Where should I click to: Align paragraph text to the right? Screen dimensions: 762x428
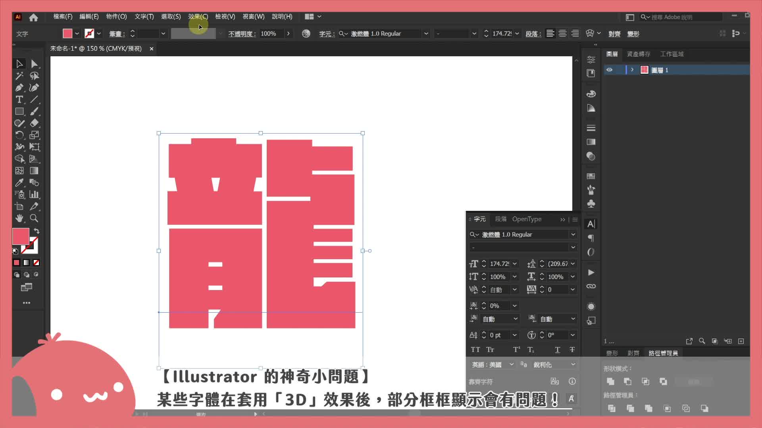[x=575, y=34]
